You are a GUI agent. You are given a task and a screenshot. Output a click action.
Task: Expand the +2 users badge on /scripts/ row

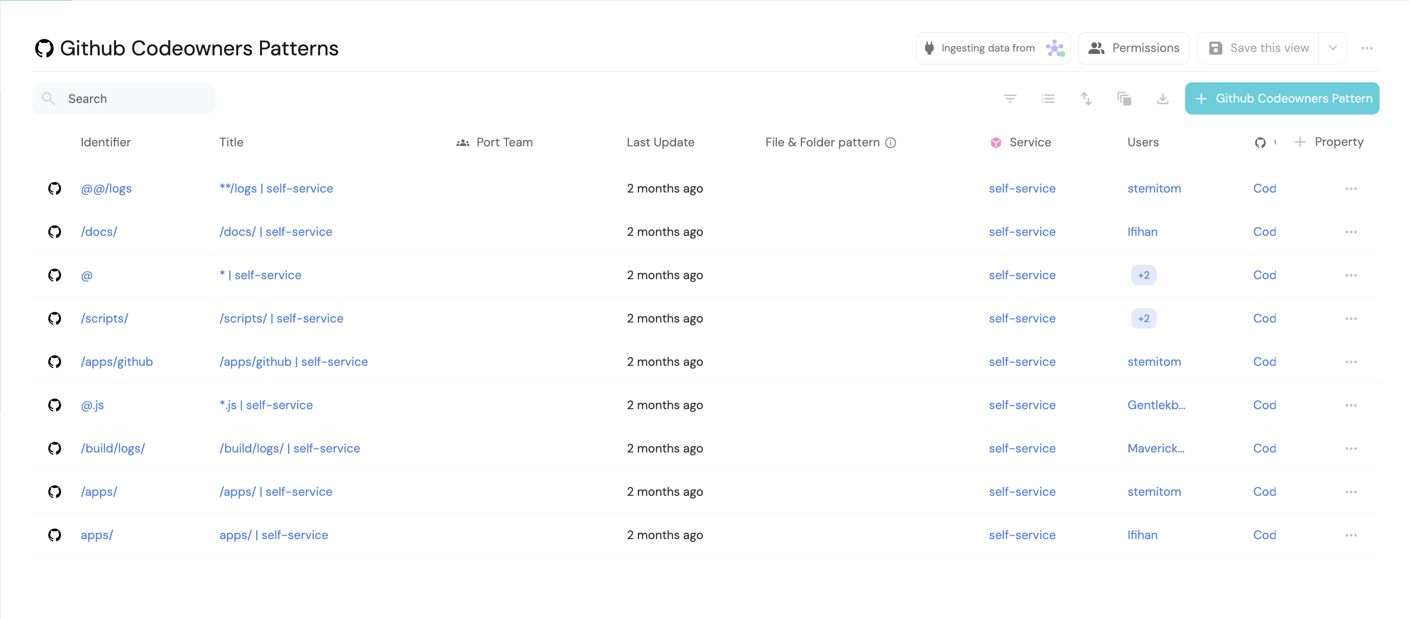point(1144,318)
